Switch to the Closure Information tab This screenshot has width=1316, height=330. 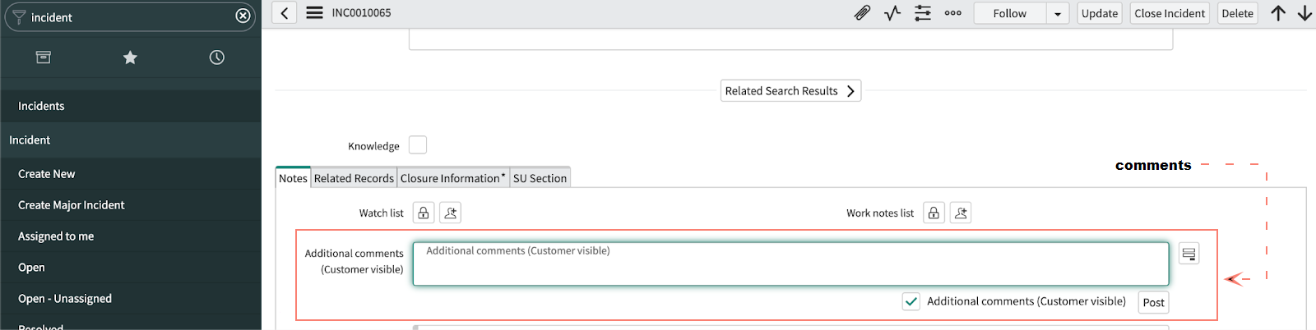point(452,178)
